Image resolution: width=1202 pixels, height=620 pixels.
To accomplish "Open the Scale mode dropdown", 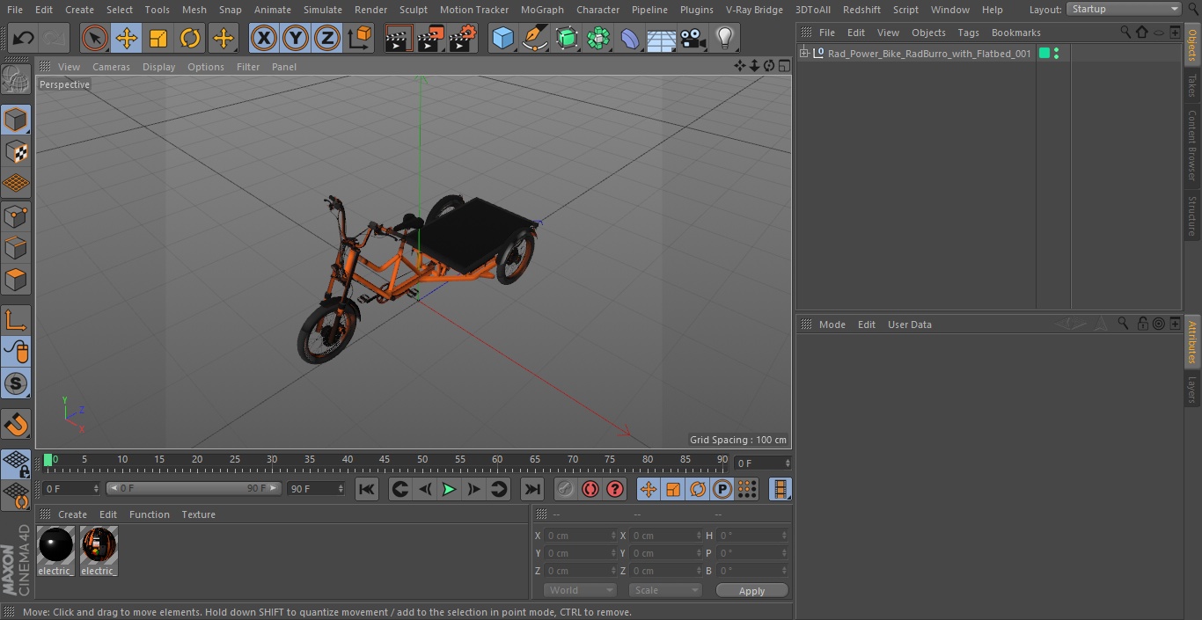I will [x=665, y=590].
